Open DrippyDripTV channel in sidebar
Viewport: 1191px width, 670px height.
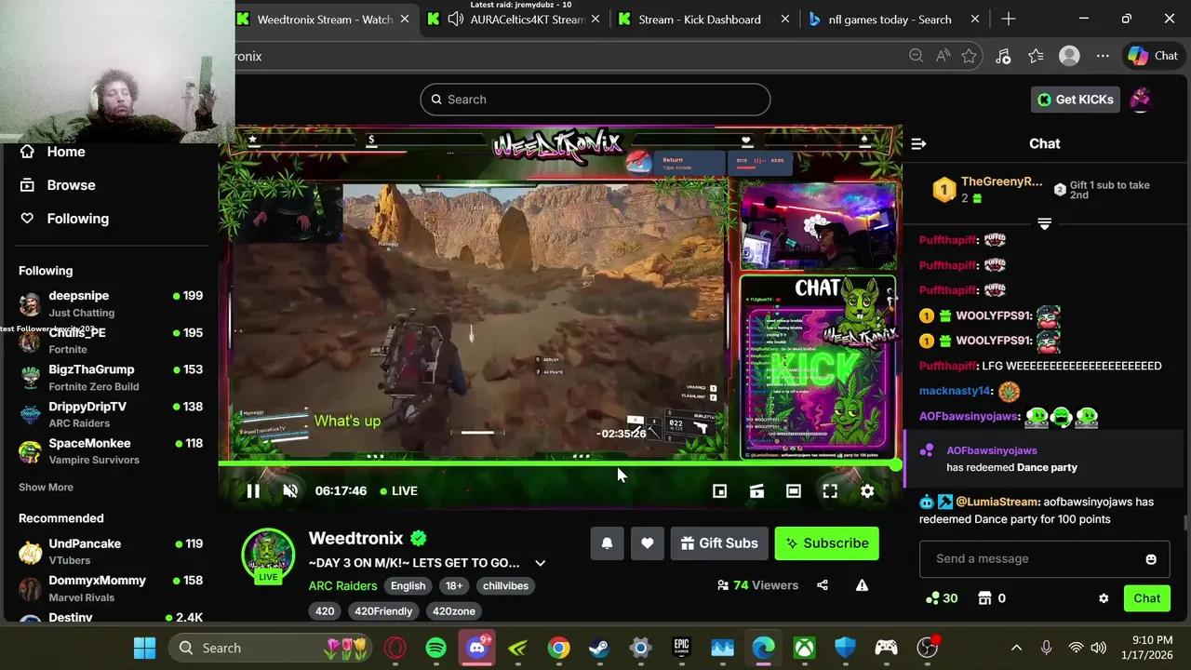pos(110,414)
